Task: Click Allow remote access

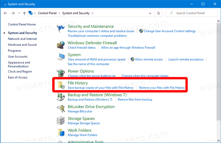Action: pyautogui.click(x=149, y=59)
